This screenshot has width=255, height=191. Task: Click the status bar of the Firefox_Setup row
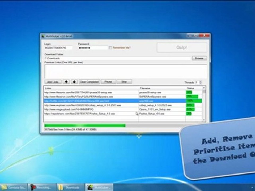(x=189, y=114)
